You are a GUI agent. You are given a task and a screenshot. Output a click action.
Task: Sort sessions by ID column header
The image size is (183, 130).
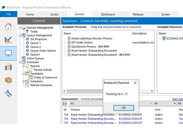coord(65,109)
